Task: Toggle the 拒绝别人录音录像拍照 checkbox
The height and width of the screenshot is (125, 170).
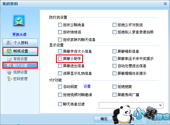Action: (x=114, y=32)
